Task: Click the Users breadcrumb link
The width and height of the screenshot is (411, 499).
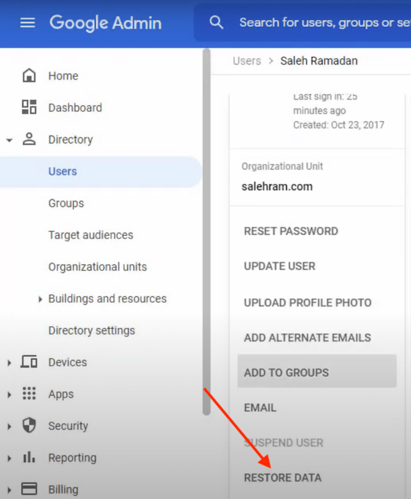Action: pyautogui.click(x=246, y=61)
